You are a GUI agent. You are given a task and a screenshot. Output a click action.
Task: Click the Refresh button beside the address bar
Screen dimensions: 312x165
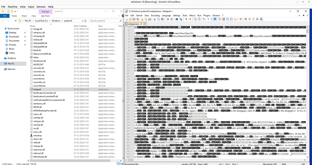(x=85, y=21)
